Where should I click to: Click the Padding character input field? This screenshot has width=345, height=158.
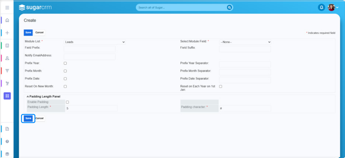245,108
